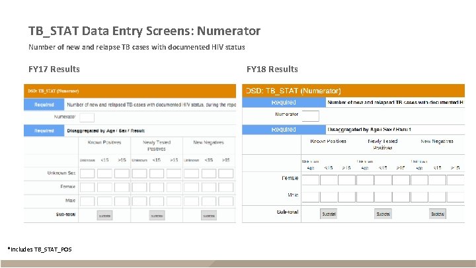Click the FY17 orange 'DSD: TB_STAT (Numerator)' header
The height and width of the screenshot is (268, 476).
click(130, 91)
